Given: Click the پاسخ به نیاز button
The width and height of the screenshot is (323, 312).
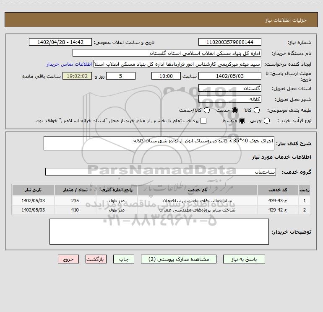Looking at the screenshot, I should [x=244, y=259].
